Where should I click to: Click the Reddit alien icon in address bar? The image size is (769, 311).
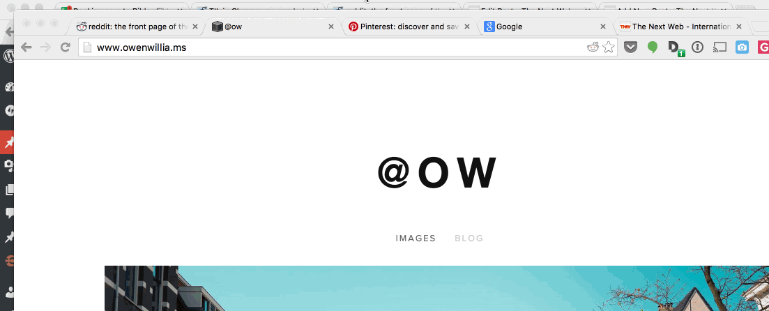pyautogui.click(x=593, y=47)
